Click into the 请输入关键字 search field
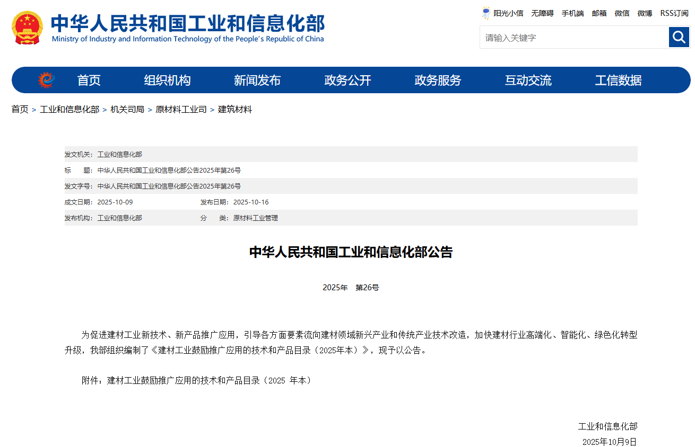 tap(573, 38)
